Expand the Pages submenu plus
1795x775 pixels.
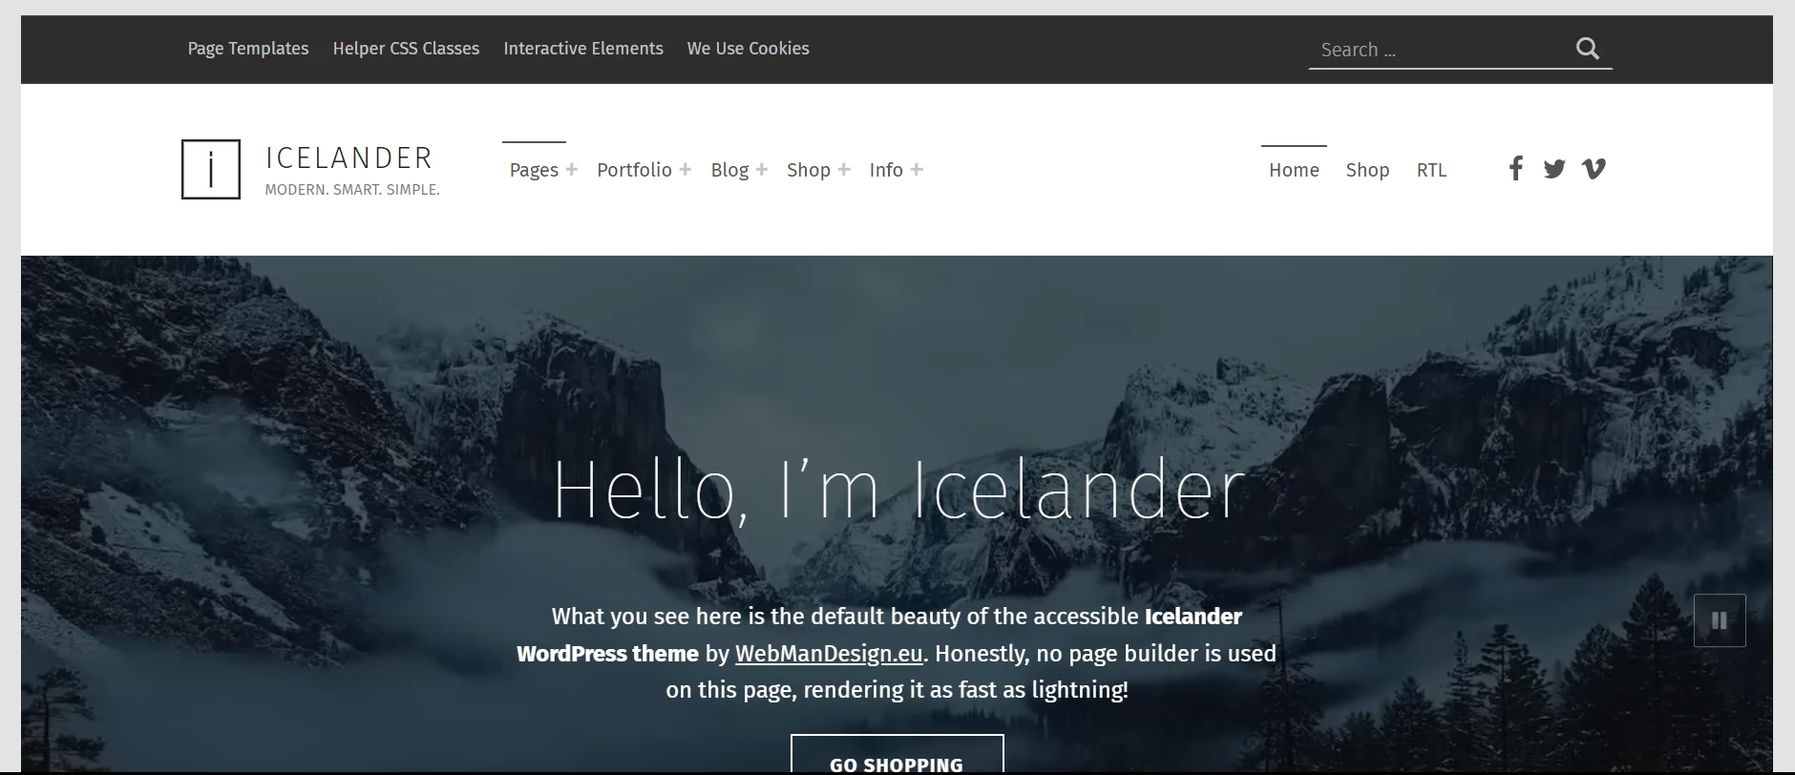tap(571, 169)
